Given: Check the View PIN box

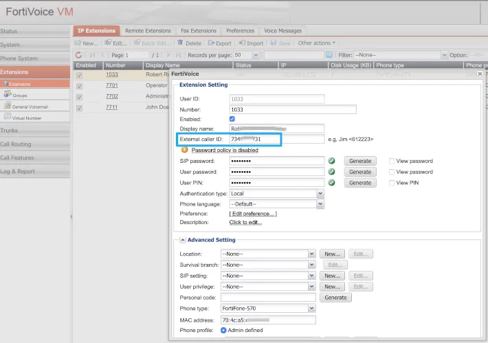Looking at the screenshot, I should coord(392,183).
